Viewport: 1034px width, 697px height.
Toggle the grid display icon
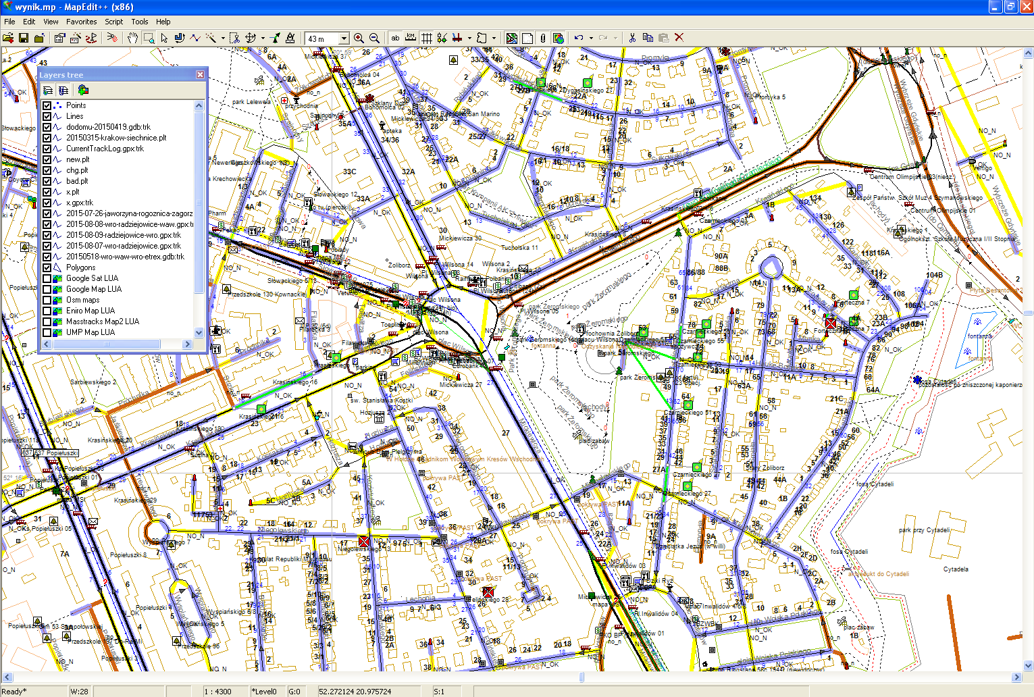click(427, 38)
